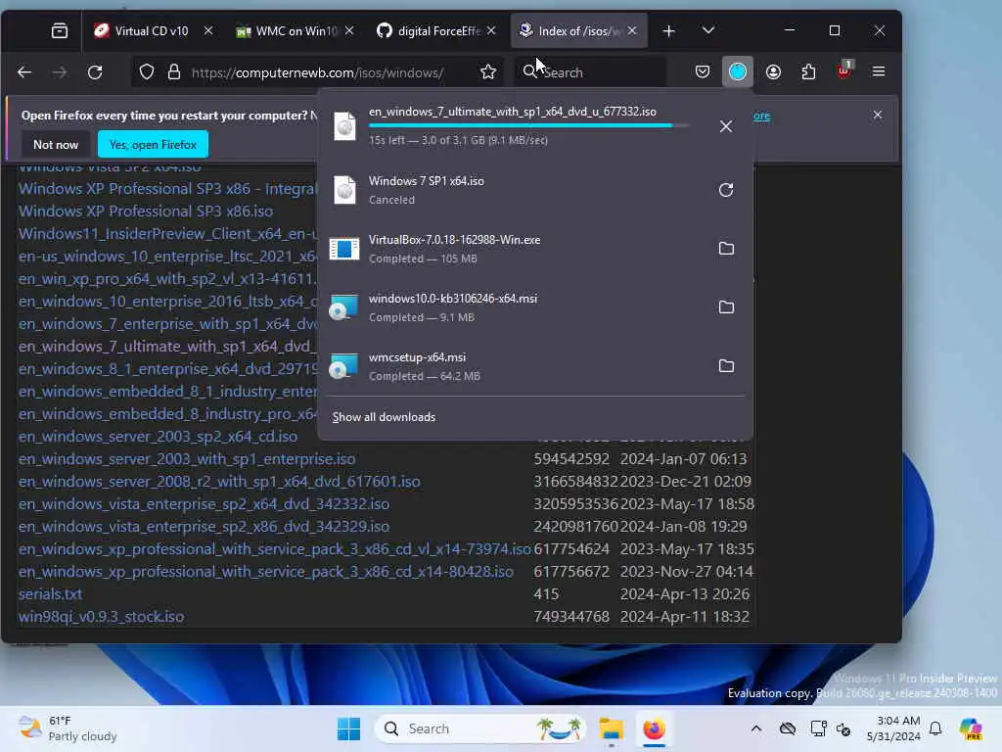
Task: Dismiss the Open Firefox notification bar
Action: 878,115
